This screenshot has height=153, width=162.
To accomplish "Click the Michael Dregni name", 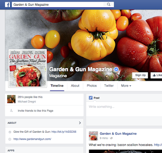I will pyautogui.click(x=27, y=101).
